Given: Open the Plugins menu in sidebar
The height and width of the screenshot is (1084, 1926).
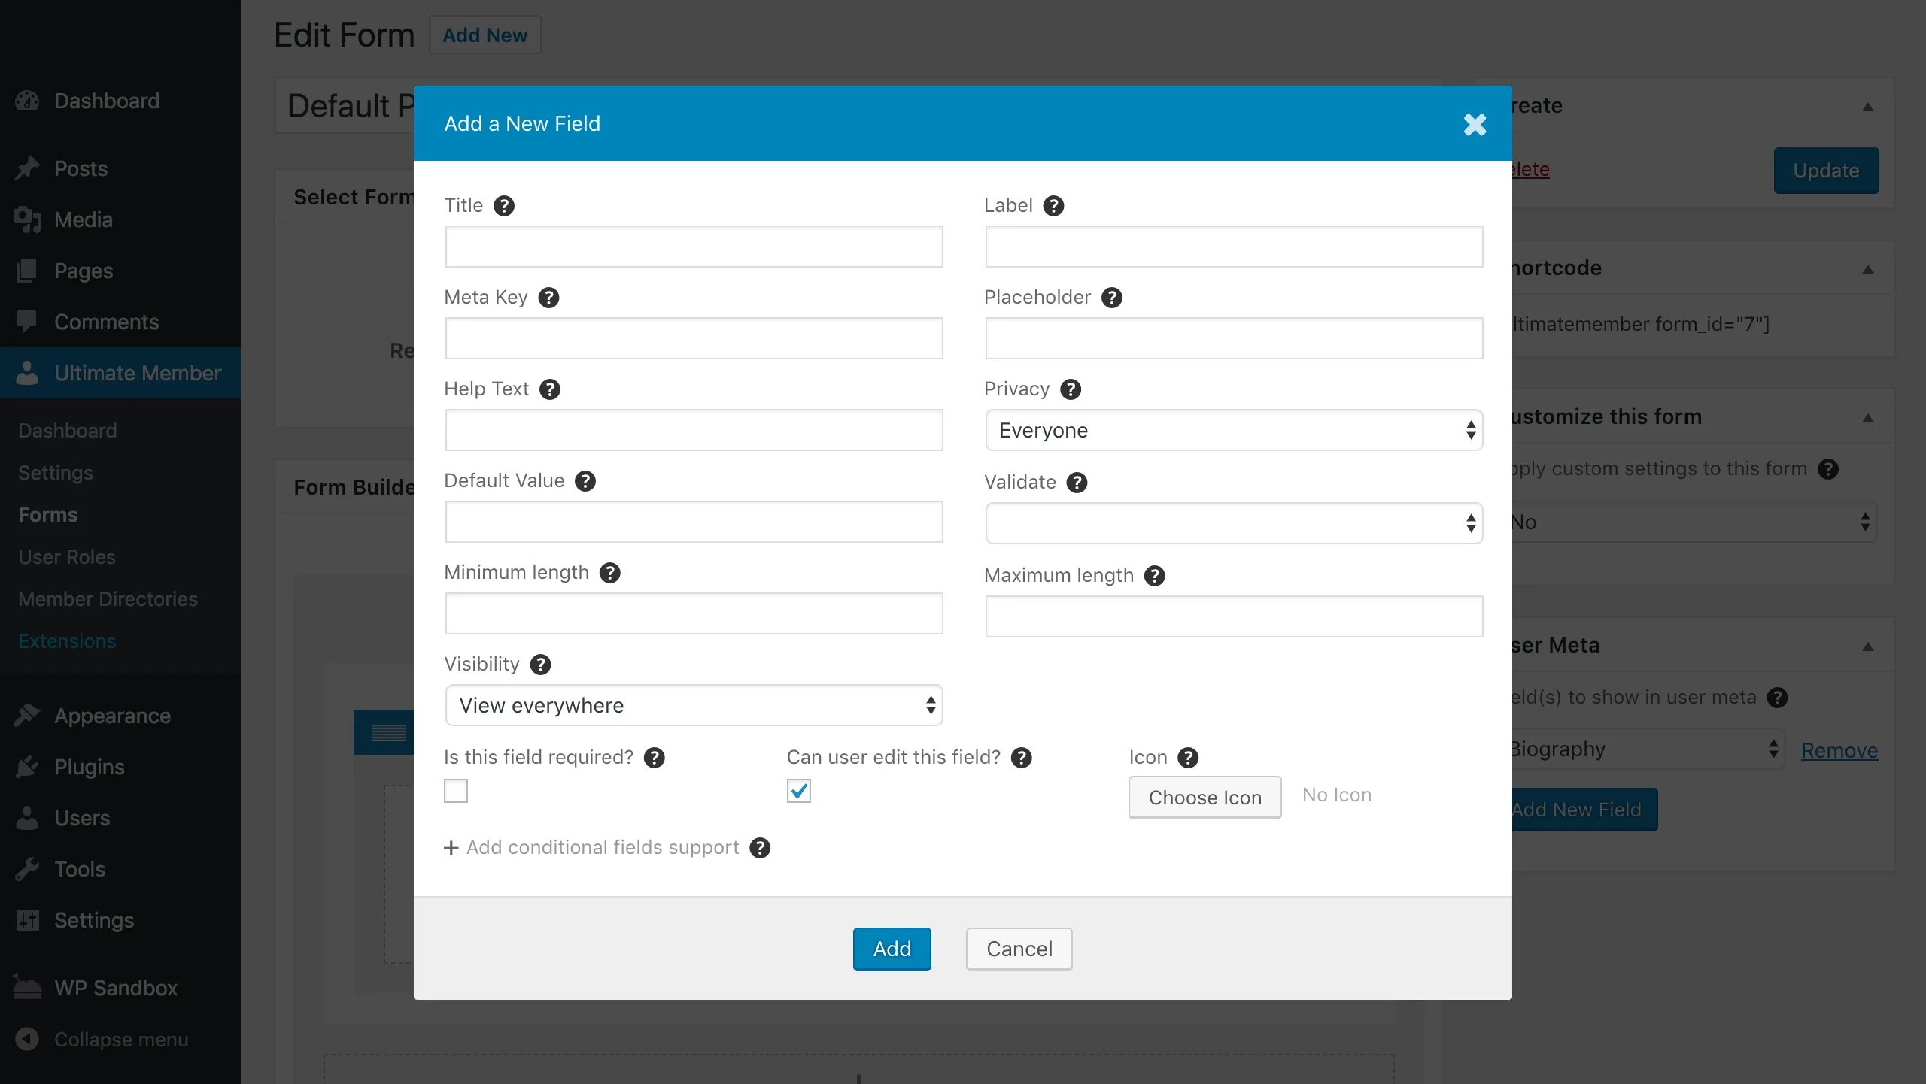Looking at the screenshot, I should pyautogui.click(x=89, y=767).
